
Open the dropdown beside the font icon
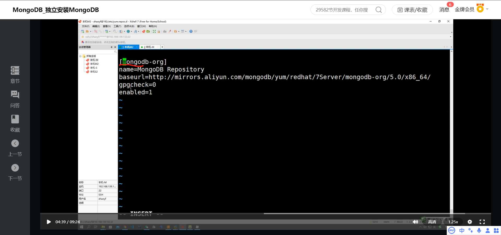tap(139, 31)
